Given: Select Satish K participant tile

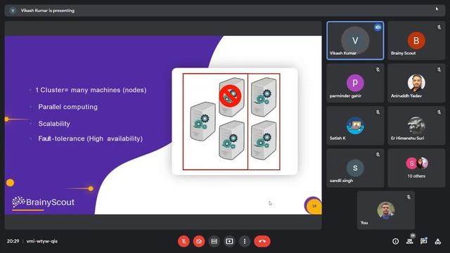Looking at the screenshot, I should click(x=355, y=125).
